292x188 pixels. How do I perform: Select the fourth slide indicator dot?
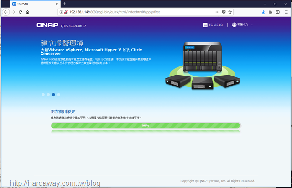[59, 95]
